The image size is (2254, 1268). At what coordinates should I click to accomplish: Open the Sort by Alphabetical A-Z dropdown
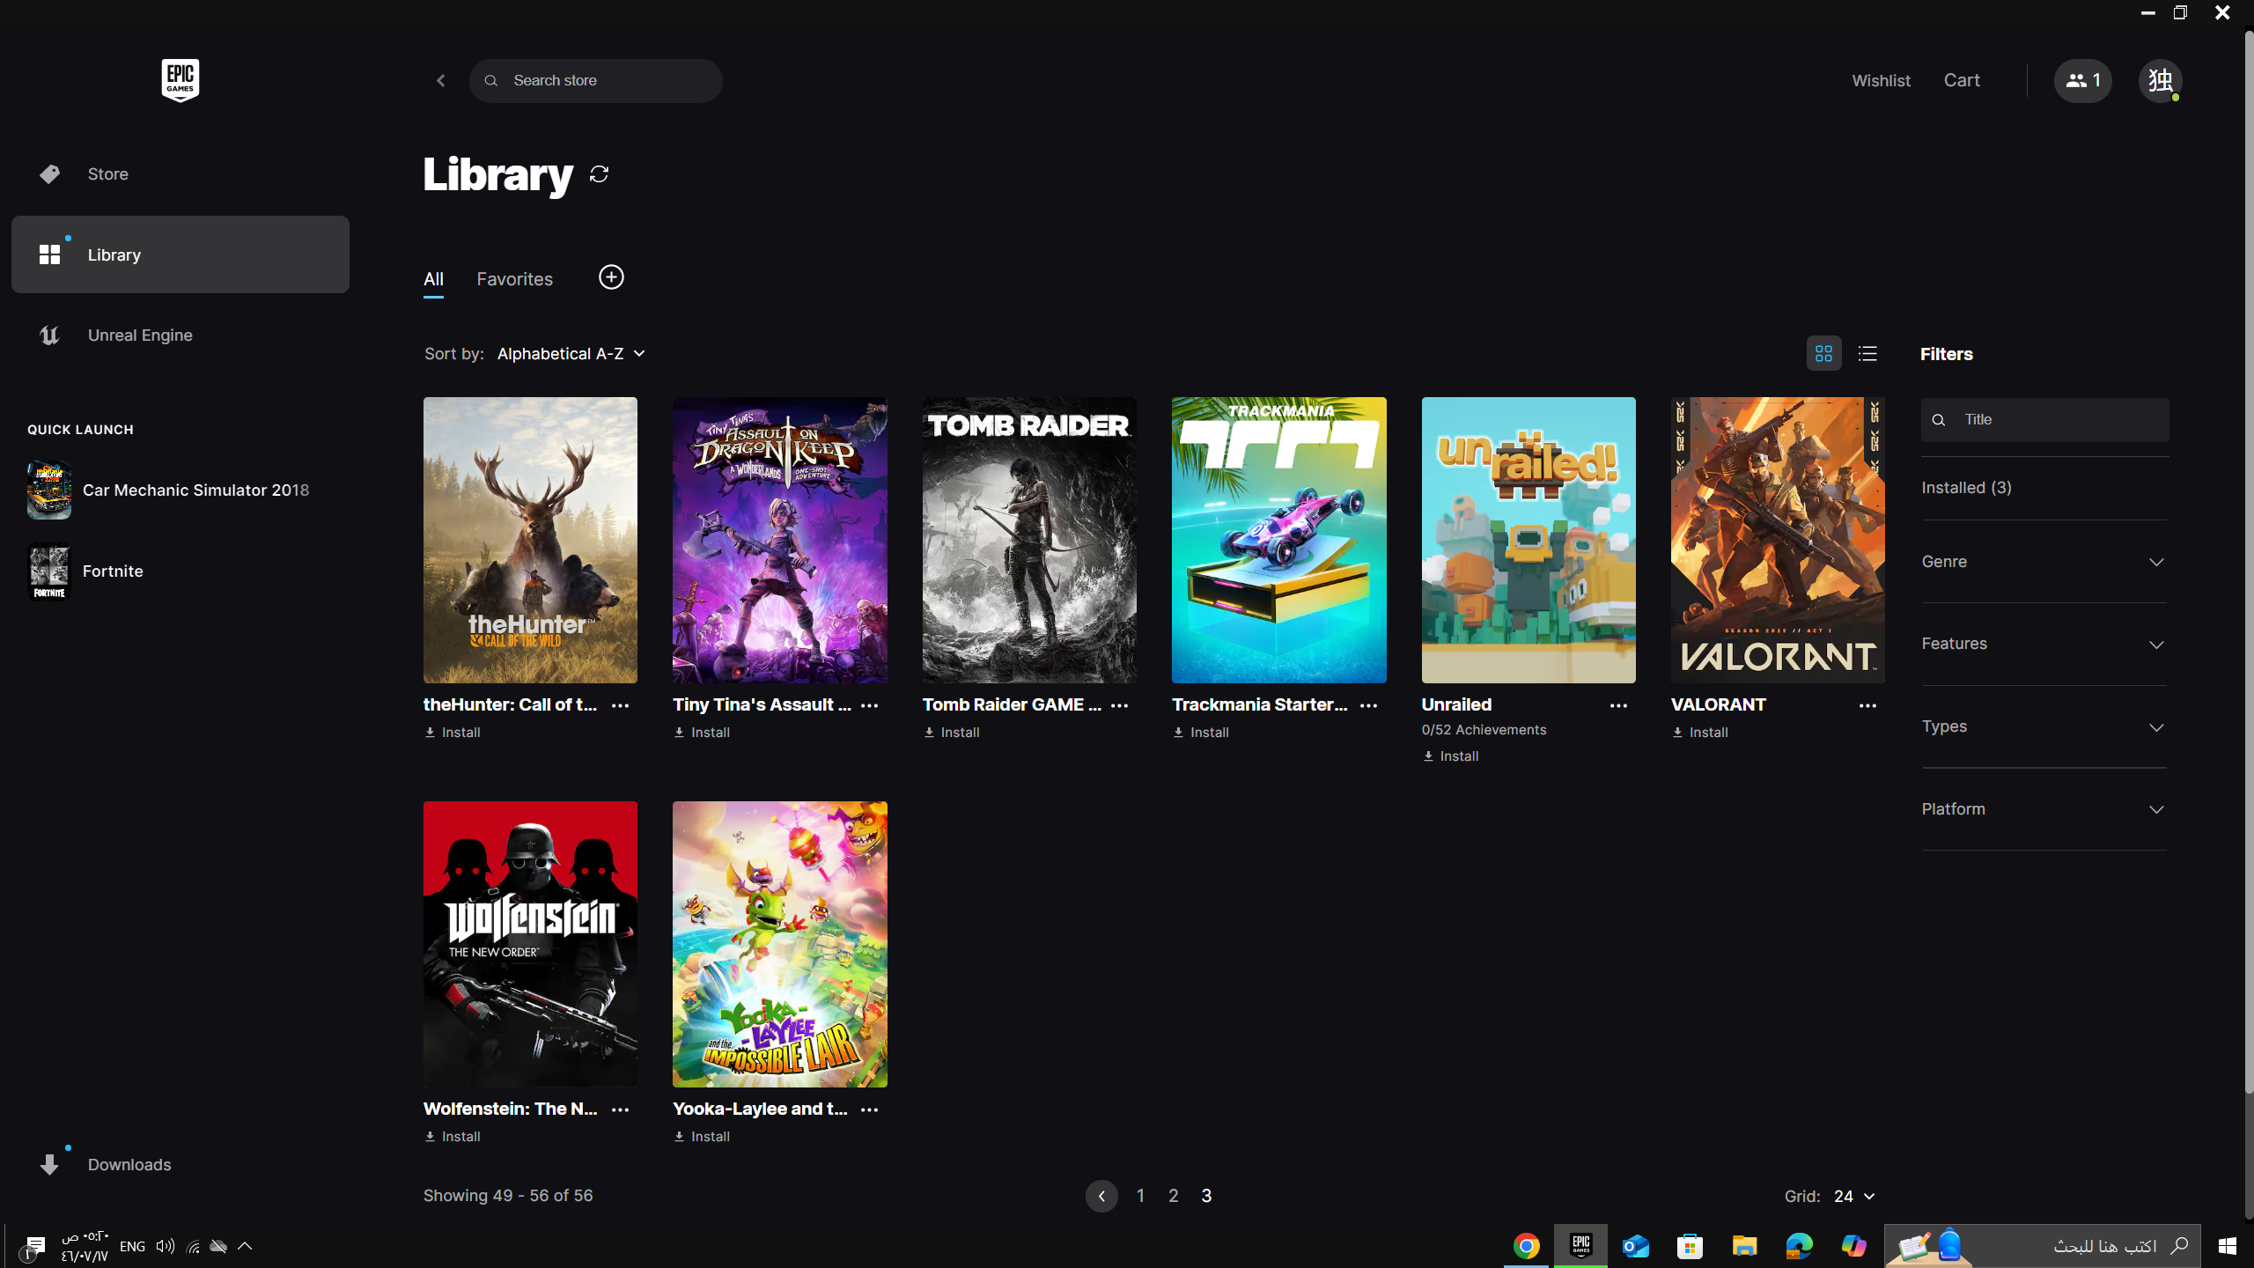[571, 354]
